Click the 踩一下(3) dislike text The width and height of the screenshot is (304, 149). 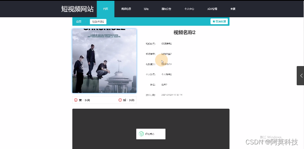(129, 100)
